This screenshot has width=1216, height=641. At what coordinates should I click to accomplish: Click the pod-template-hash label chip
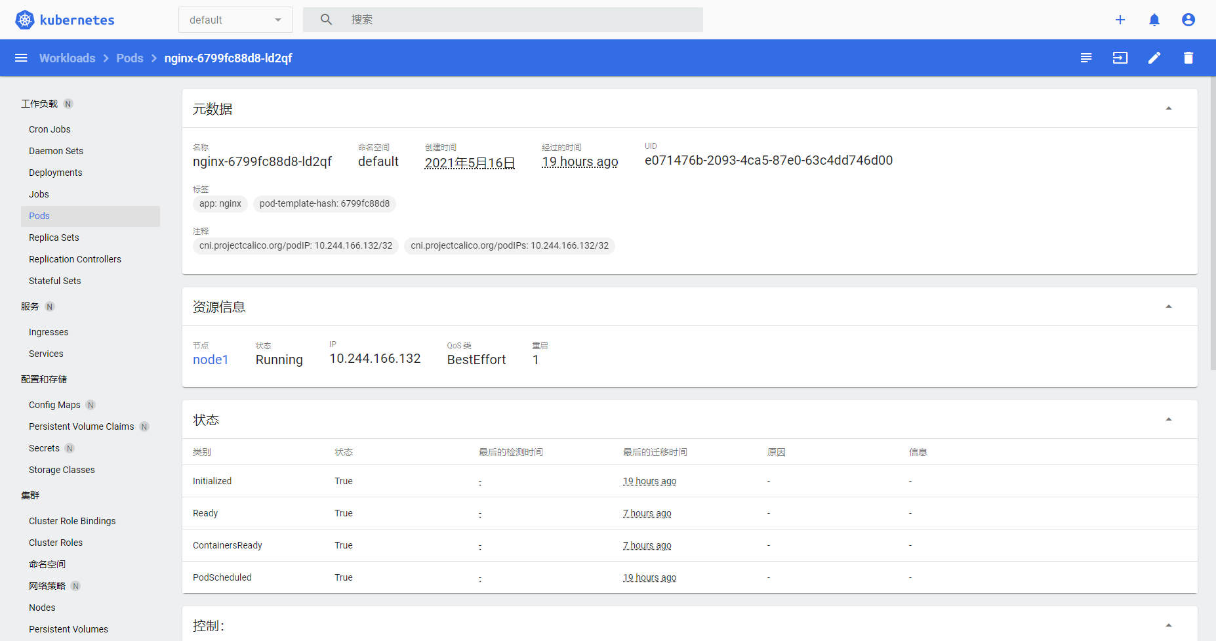click(x=325, y=203)
